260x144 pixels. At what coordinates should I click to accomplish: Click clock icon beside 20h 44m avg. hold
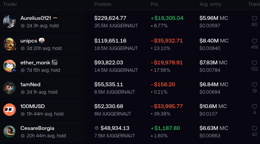point(23,136)
